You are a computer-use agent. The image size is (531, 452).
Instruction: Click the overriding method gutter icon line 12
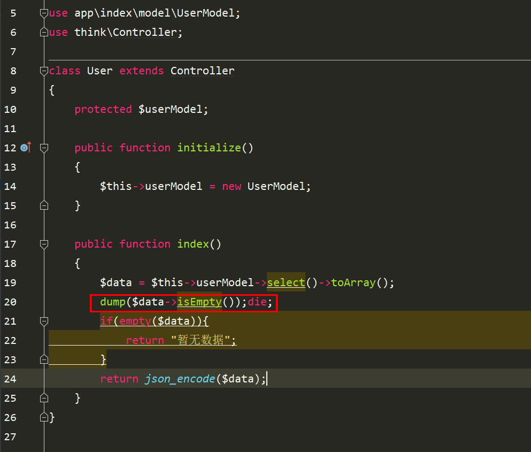(x=26, y=148)
